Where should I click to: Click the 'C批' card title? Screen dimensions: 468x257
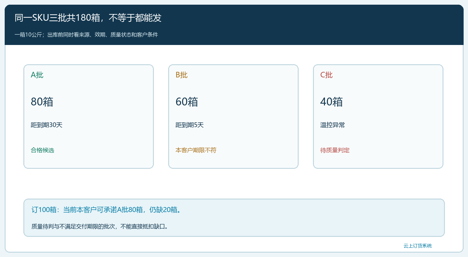point(326,75)
